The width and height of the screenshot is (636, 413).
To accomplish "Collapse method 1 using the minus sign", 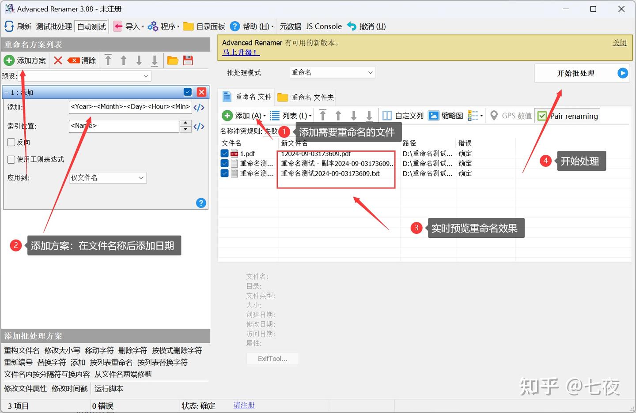I will pos(6,92).
